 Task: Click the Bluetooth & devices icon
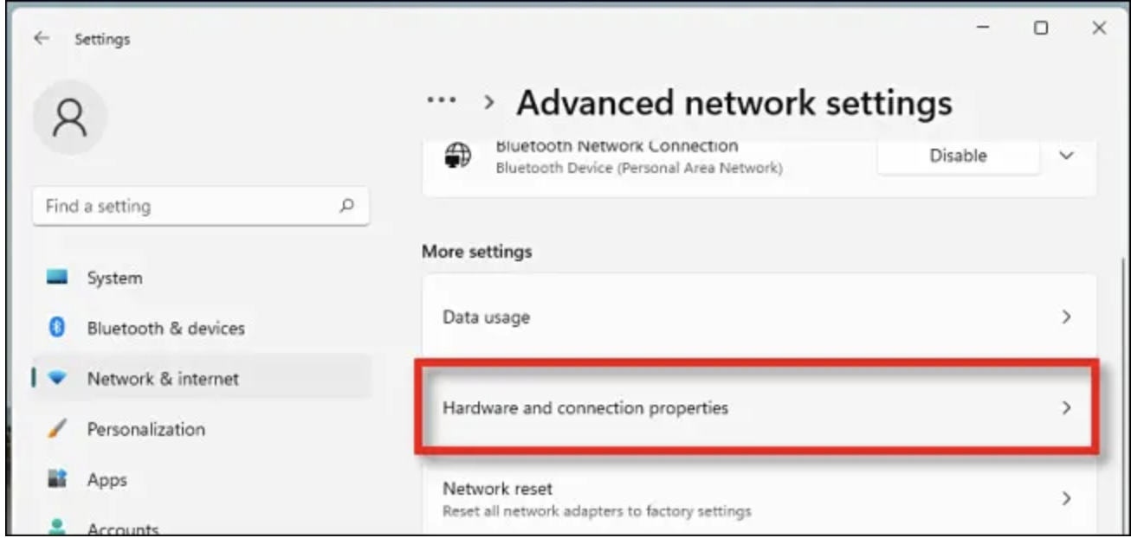pyautogui.click(x=58, y=328)
